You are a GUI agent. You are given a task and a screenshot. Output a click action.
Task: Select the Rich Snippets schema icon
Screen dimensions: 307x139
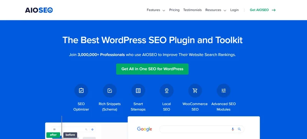(110, 91)
